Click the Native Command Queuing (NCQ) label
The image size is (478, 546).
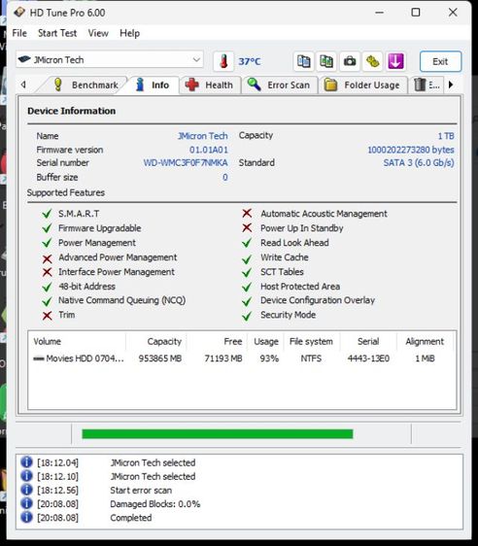tap(121, 300)
